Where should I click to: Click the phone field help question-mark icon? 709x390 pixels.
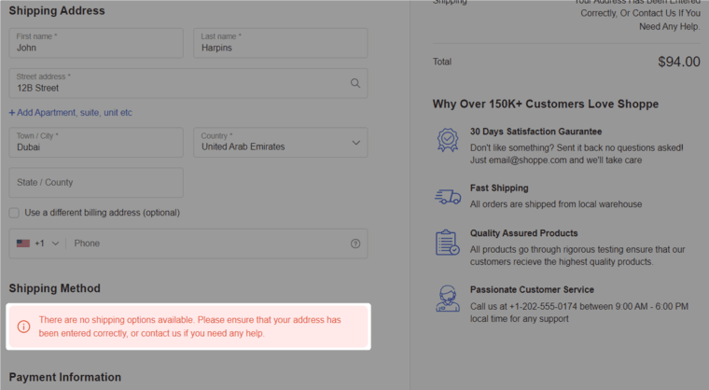[x=355, y=244]
